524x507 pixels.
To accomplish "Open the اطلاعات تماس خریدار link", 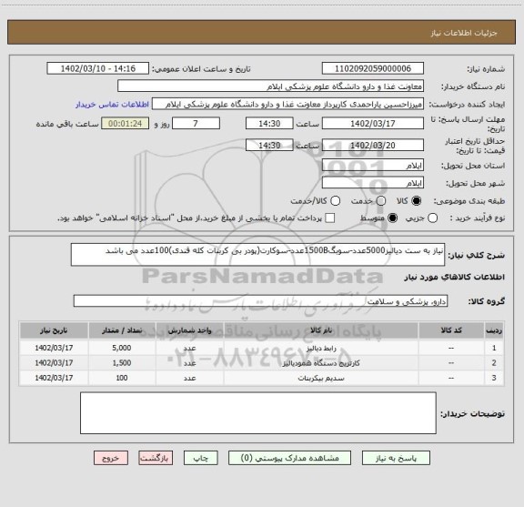I will (x=112, y=105).
